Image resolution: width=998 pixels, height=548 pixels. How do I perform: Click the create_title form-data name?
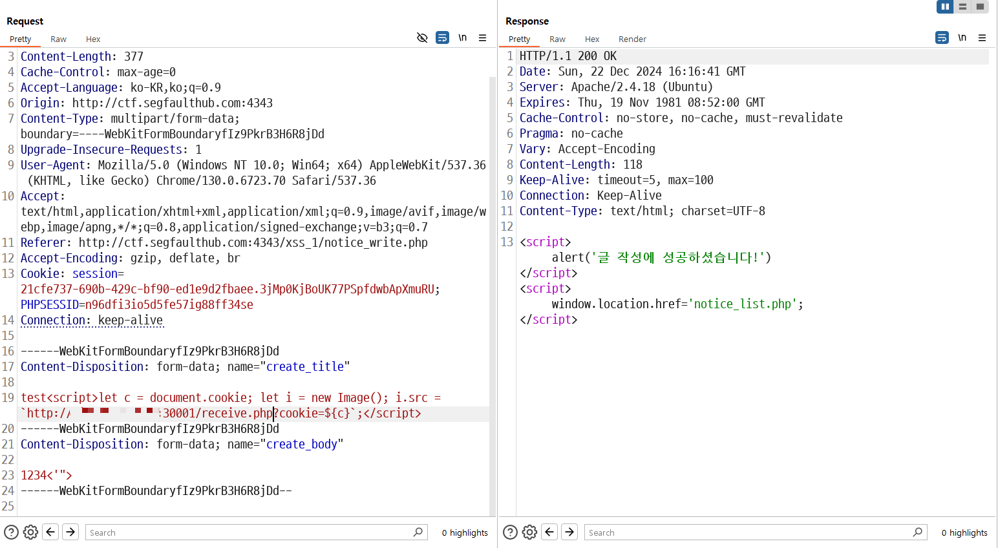(x=305, y=366)
